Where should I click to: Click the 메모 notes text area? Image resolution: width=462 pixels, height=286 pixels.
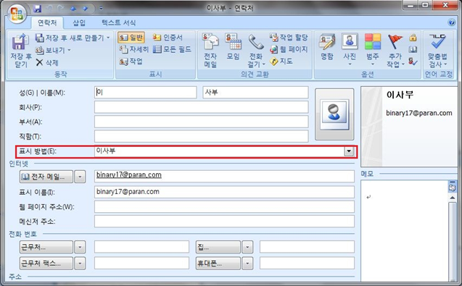[404, 231]
